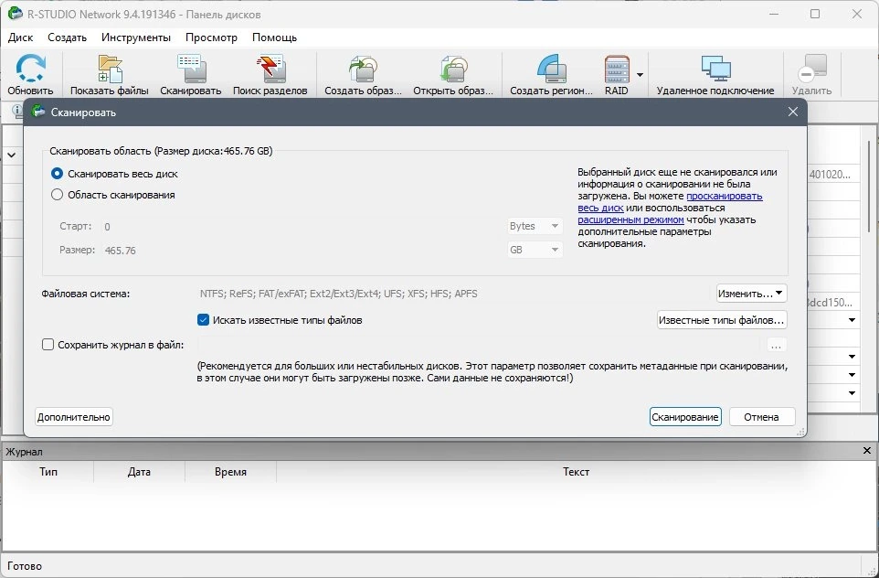Click the Создать образ toolbar icon
The height and width of the screenshot is (578, 879).
[x=364, y=74]
